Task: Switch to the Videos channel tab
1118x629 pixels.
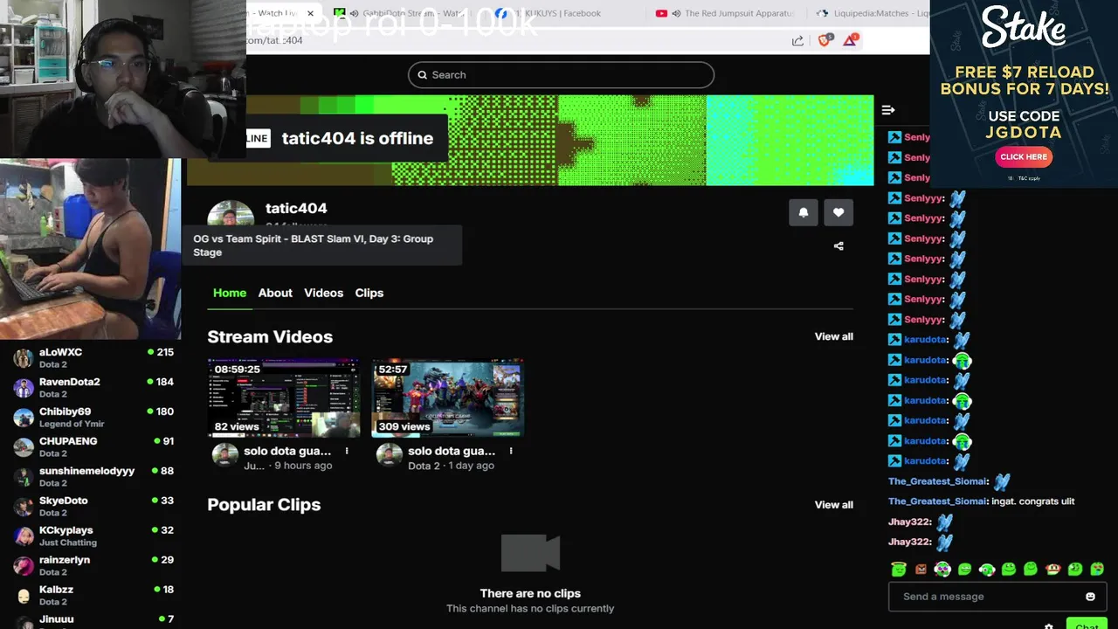Action: [323, 294]
